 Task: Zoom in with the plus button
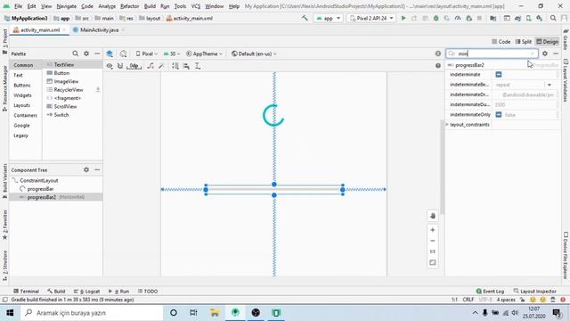433,230
